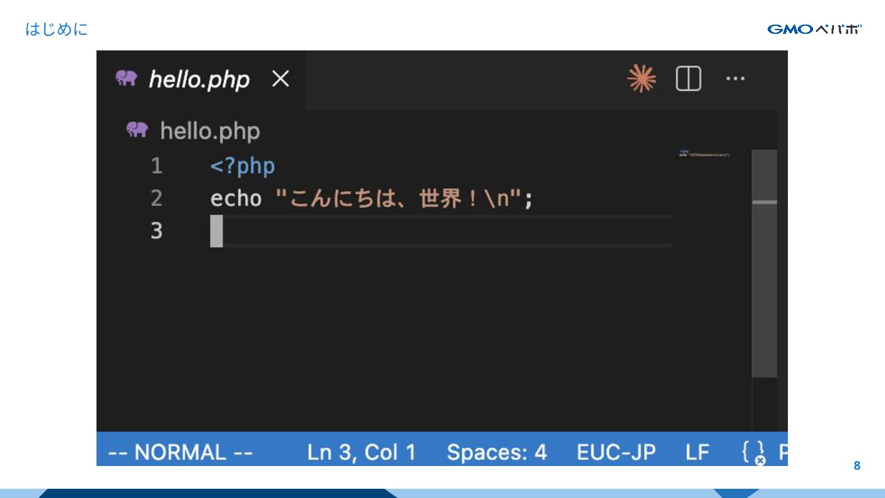Click the elephant icon on the hello.php tab
The image size is (885, 498).
[x=126, y=78]
